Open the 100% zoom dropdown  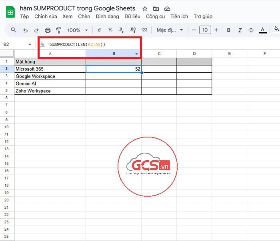(x=77, y=30)
